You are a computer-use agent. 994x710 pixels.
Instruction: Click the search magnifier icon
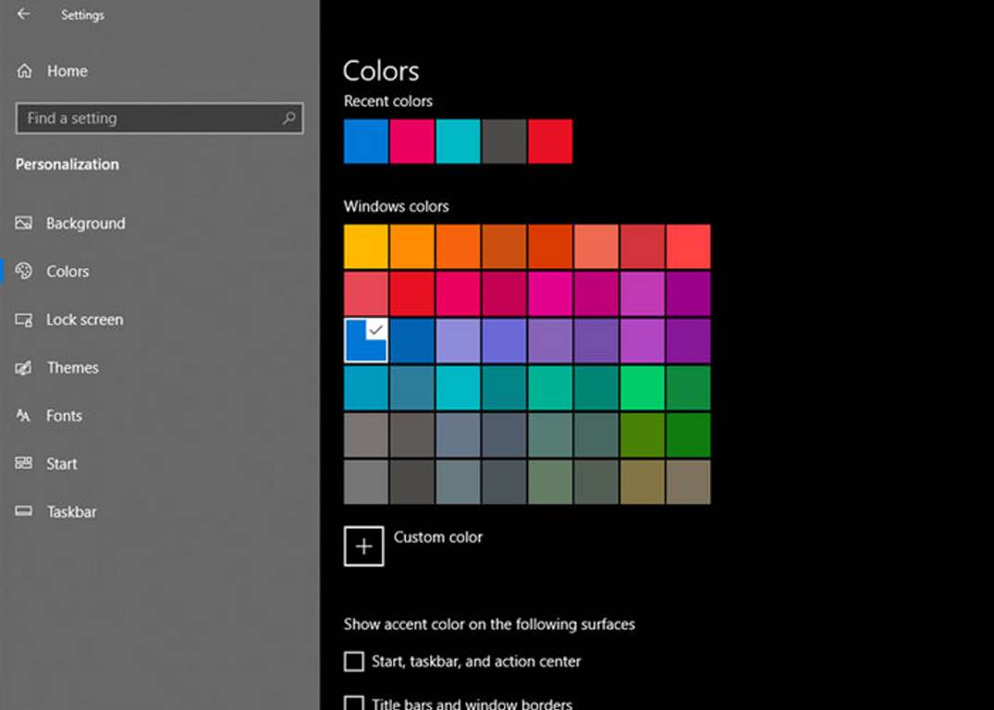(x=288, y=118)
